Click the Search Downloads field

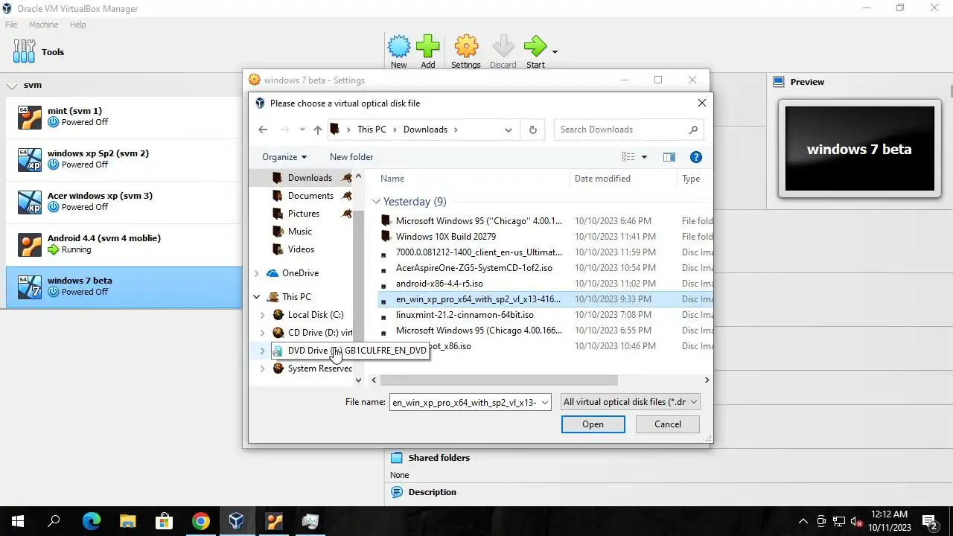[628, 130]
